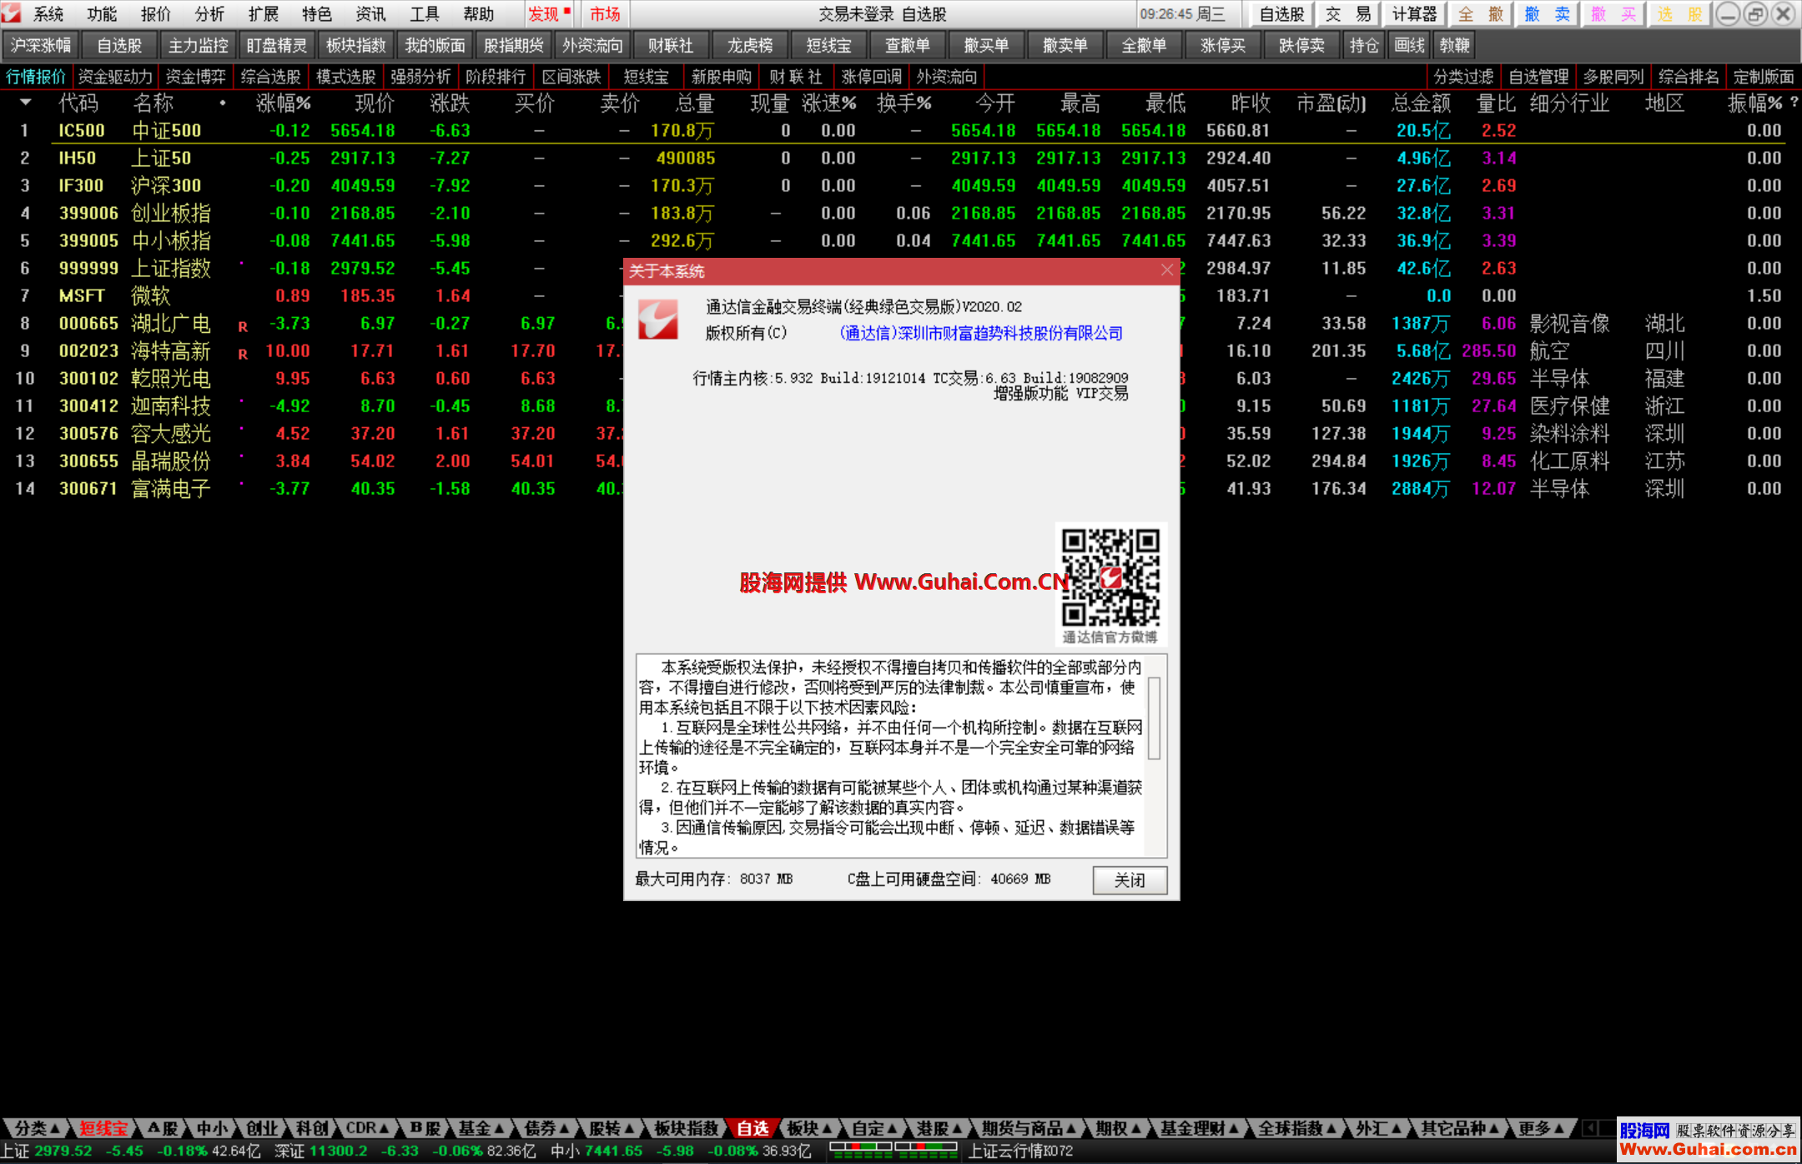Click the dialog disclaimer text scrollbar thumb

point(1155,718)
